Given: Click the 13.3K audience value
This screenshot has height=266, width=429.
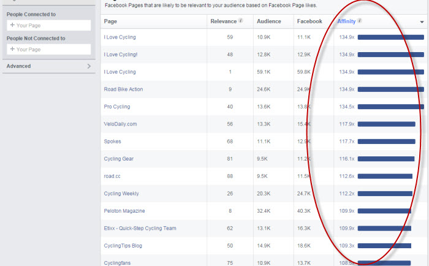Looking at the screenshot, I should pyautogui.click(x=264, y=124).
